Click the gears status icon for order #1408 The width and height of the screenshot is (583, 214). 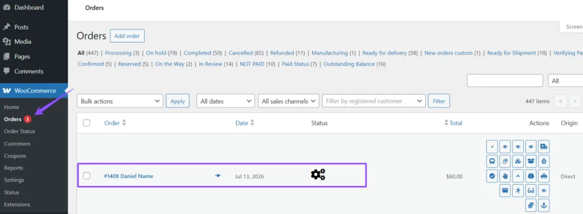coord(318,174)
